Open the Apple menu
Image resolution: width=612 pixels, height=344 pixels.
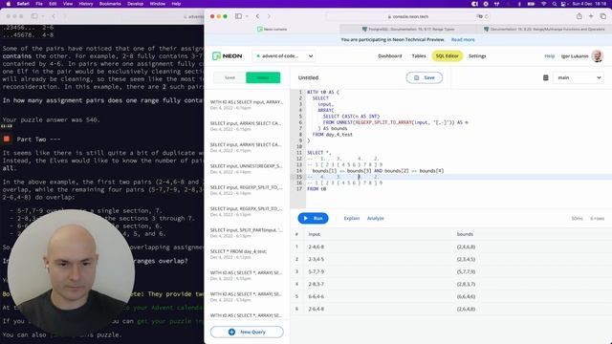pyautogui.click(x=9, y=4)
